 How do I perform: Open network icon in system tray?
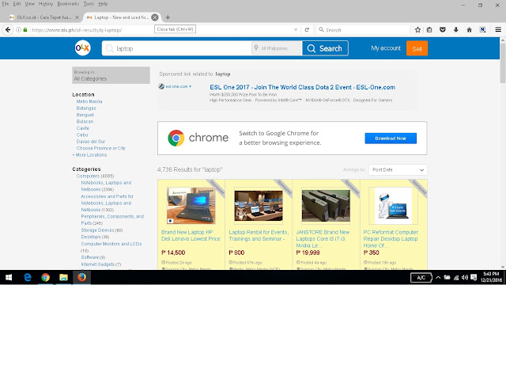pyautogui.click(x=456, y=278)
